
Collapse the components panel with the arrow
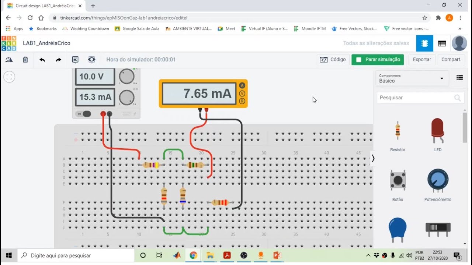pos(373,158)
